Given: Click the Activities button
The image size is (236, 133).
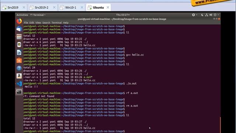Looking at the screenshot, I should pyautogui.click(x=22, y=15).
